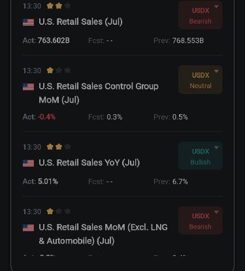The width and height of the screenshot is (245, 271).
Task: Expand USDX Neutral dropdown arrow
Action: pos(216,71)
